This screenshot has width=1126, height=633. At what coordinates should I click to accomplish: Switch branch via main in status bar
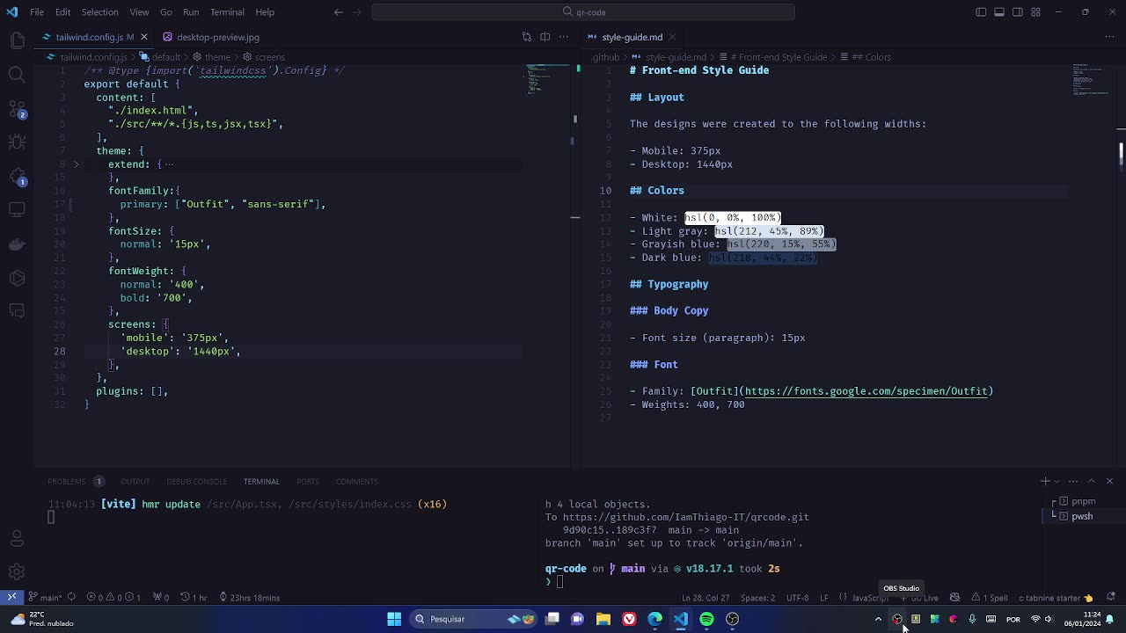click(46, 598)
